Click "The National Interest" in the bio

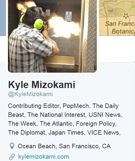[x=56, y=115]
